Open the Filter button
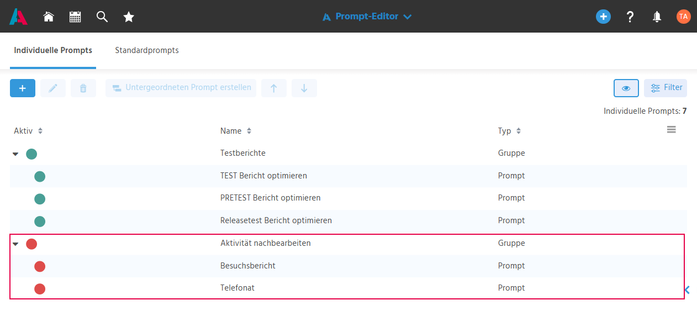Screen dimensions: 697x316 (x=666, y=88)
